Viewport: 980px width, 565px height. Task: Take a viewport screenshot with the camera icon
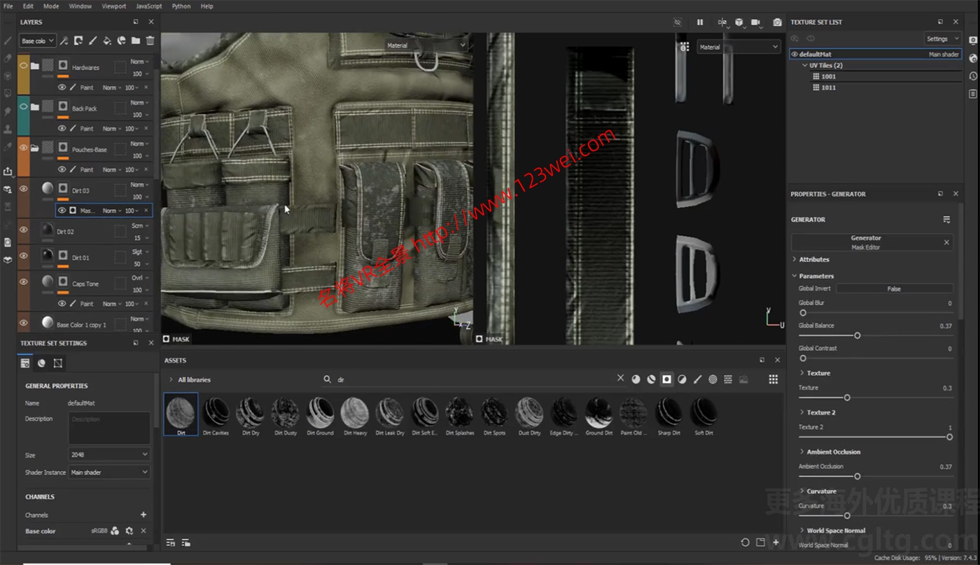(x=777, y=22)
